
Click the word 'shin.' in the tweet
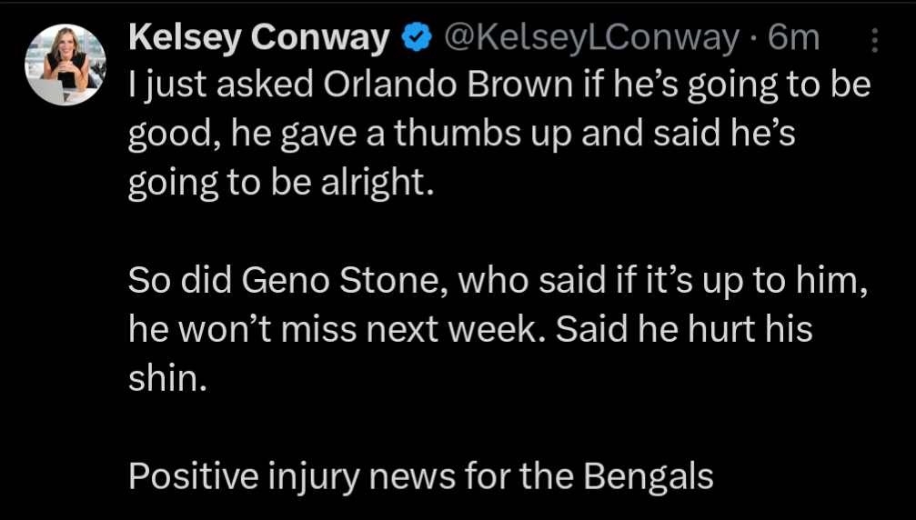point(167,379)
